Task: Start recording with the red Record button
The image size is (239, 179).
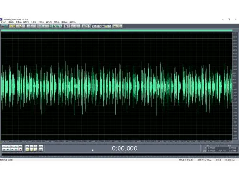Action: tap(20, 150)
